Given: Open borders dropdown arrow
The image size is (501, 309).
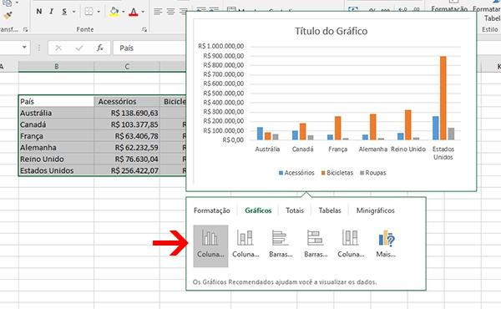Looking at the screenshot, I should [99, 12].
